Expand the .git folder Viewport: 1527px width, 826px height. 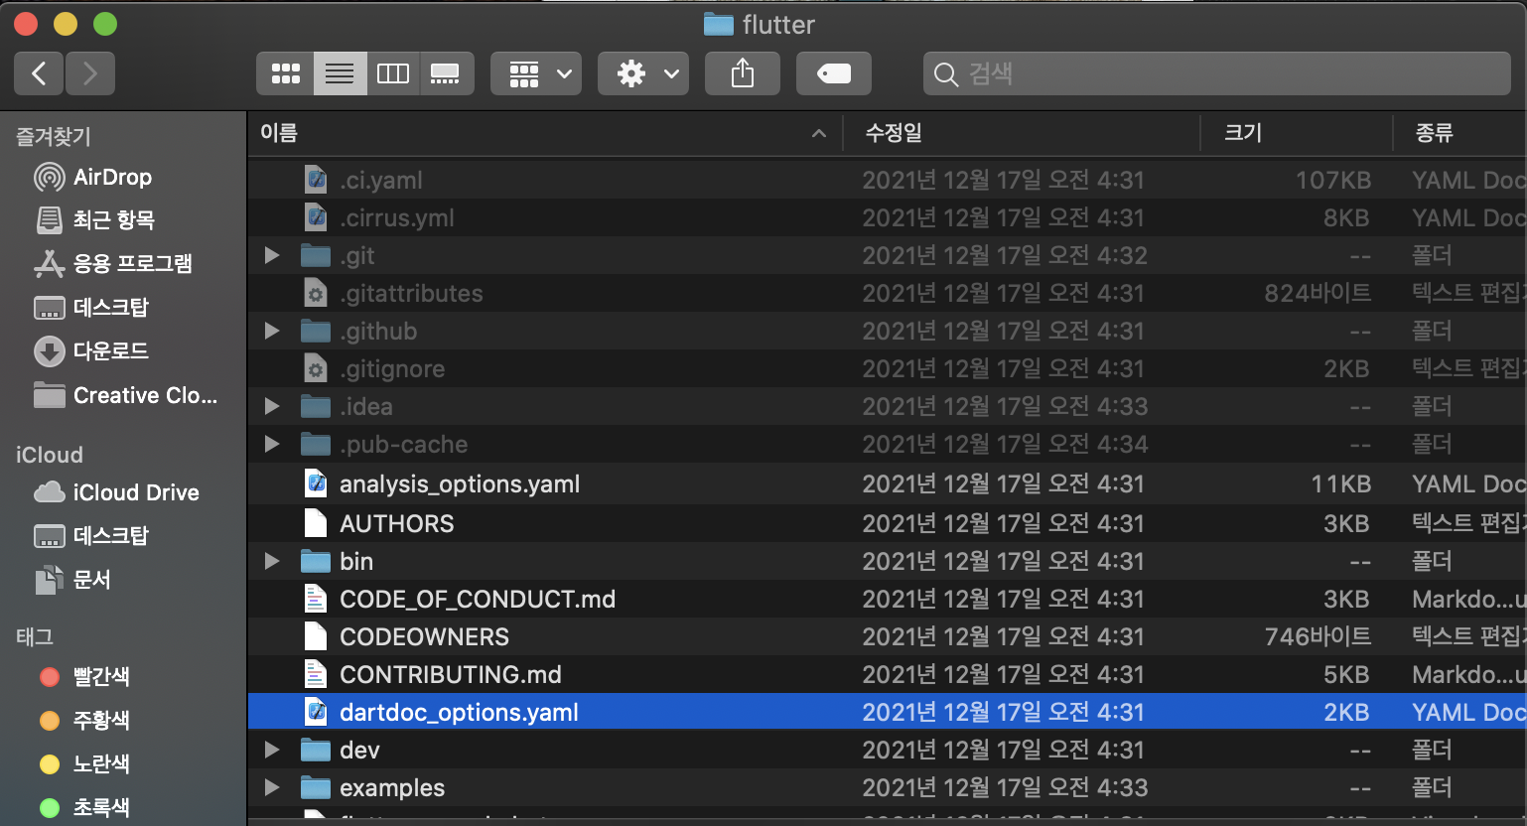[271, 255]
